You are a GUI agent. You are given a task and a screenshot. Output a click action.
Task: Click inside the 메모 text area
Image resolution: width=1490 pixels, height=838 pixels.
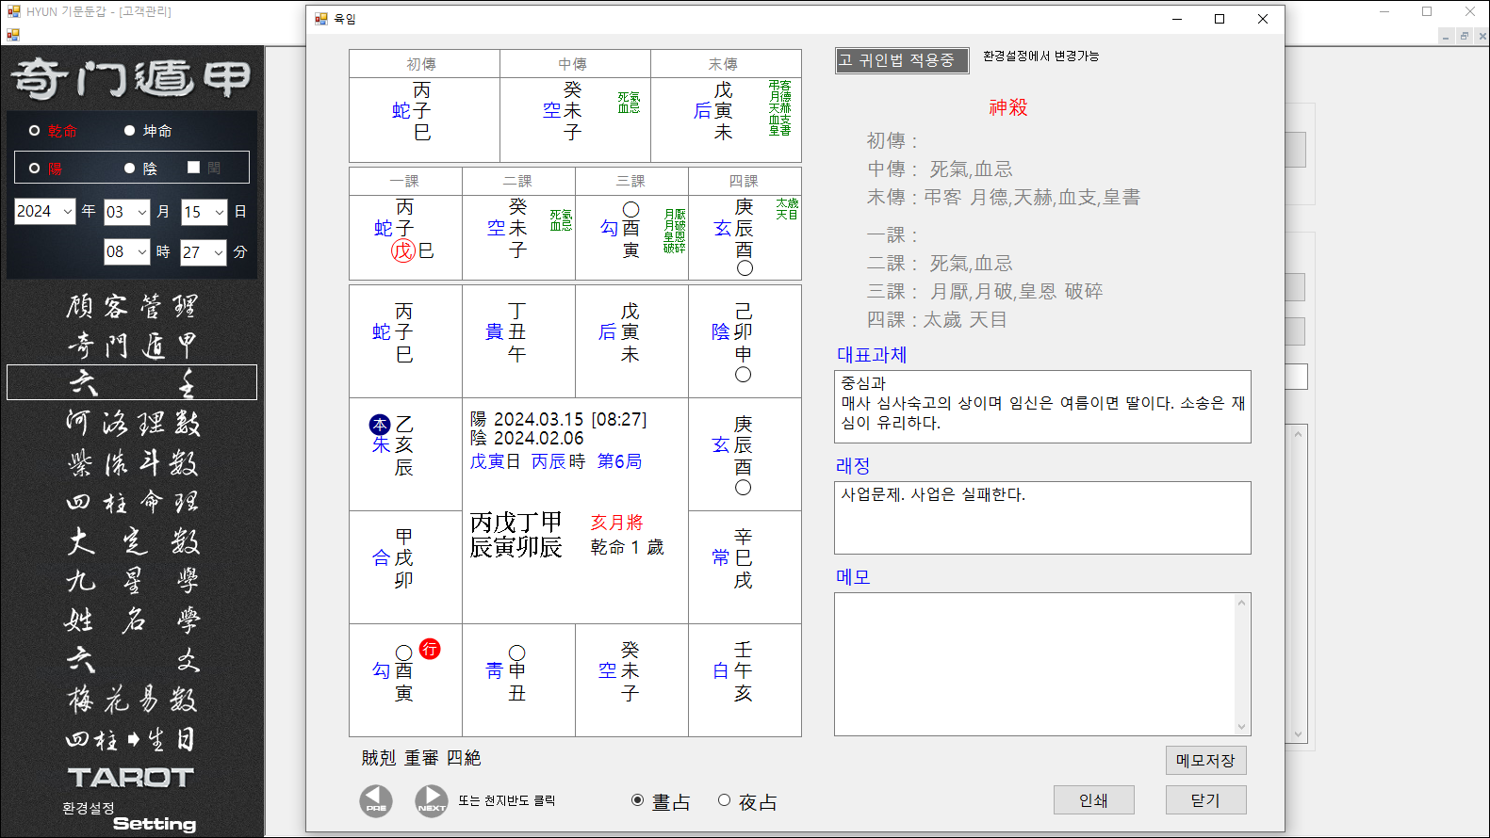(1034, 664)
